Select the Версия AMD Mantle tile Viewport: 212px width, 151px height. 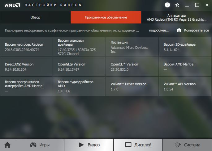pos(185,67)
